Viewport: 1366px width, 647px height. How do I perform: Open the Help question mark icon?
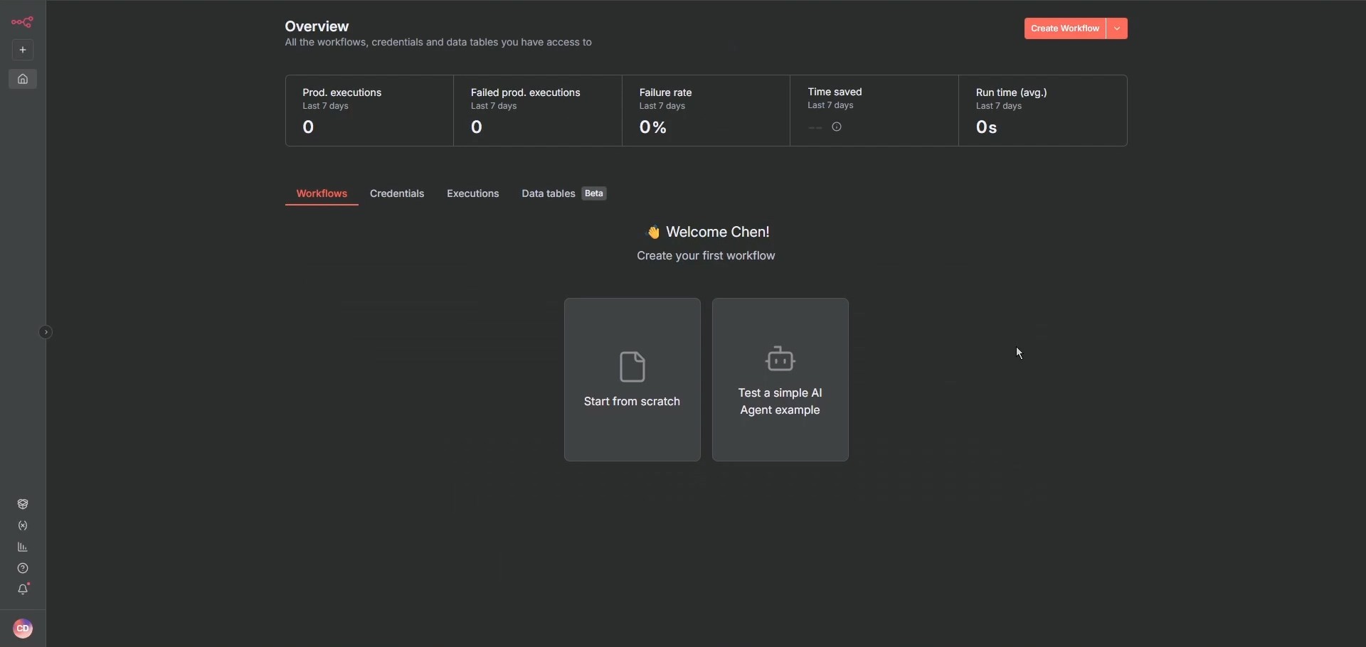23,569
